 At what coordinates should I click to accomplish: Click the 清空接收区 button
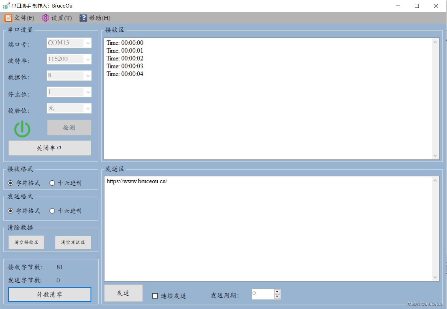(26, 243)
